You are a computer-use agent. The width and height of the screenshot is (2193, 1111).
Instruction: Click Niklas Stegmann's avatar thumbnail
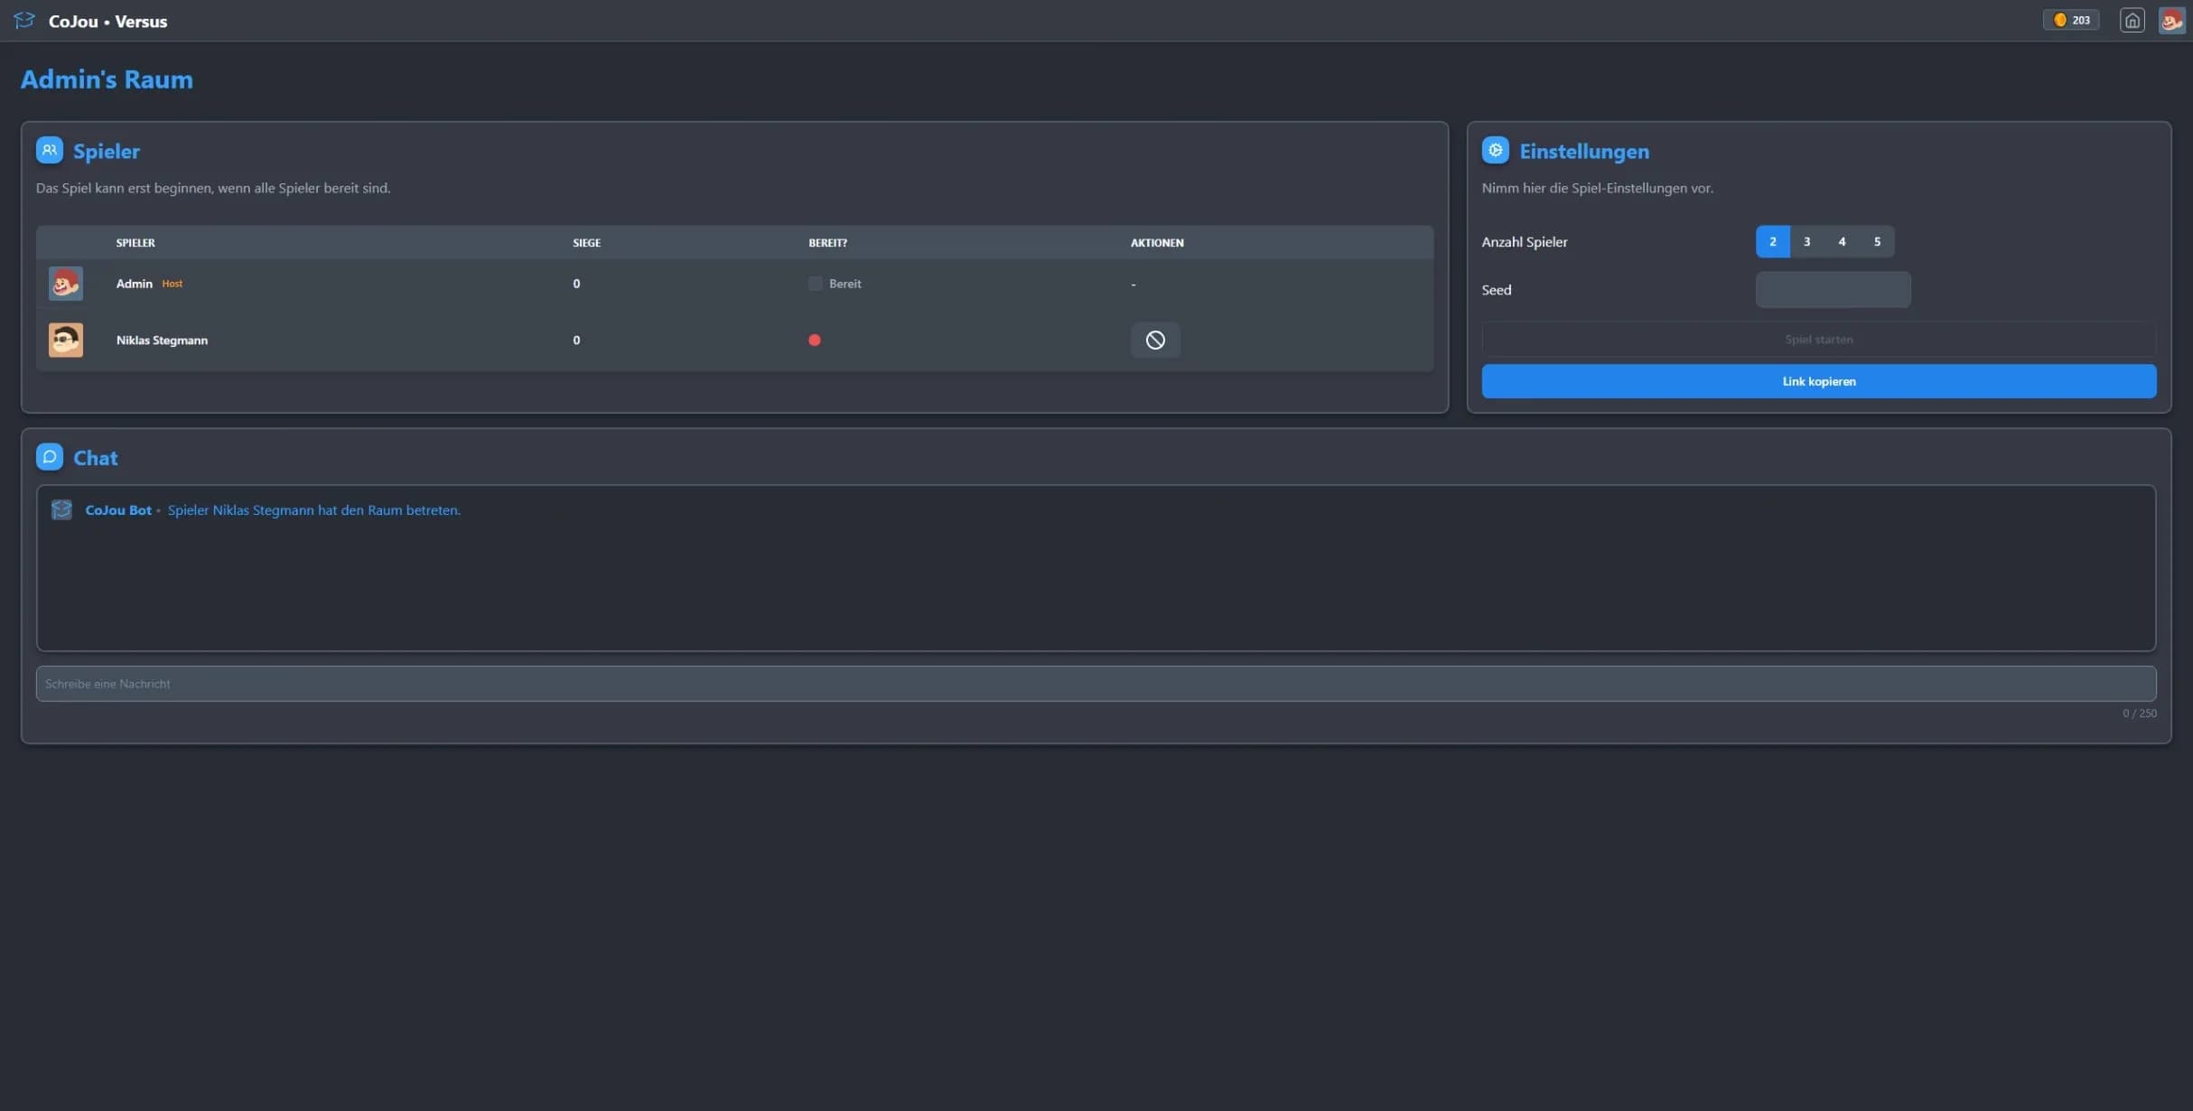tap(66, 340)
